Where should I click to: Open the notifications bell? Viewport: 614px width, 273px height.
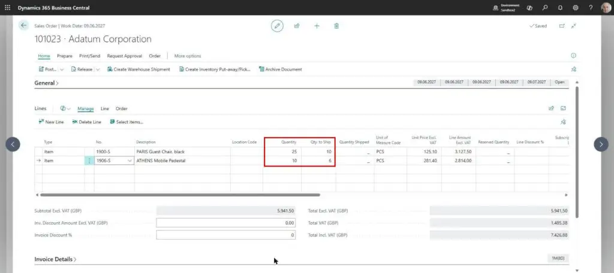click(x=560, y=7)
